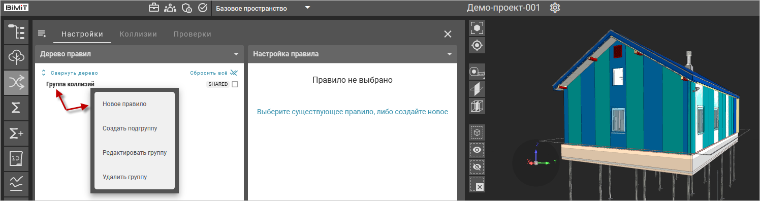Click the focus target viewer icon
The width and height of the screenshot is (760, 201).
[478, 45]
